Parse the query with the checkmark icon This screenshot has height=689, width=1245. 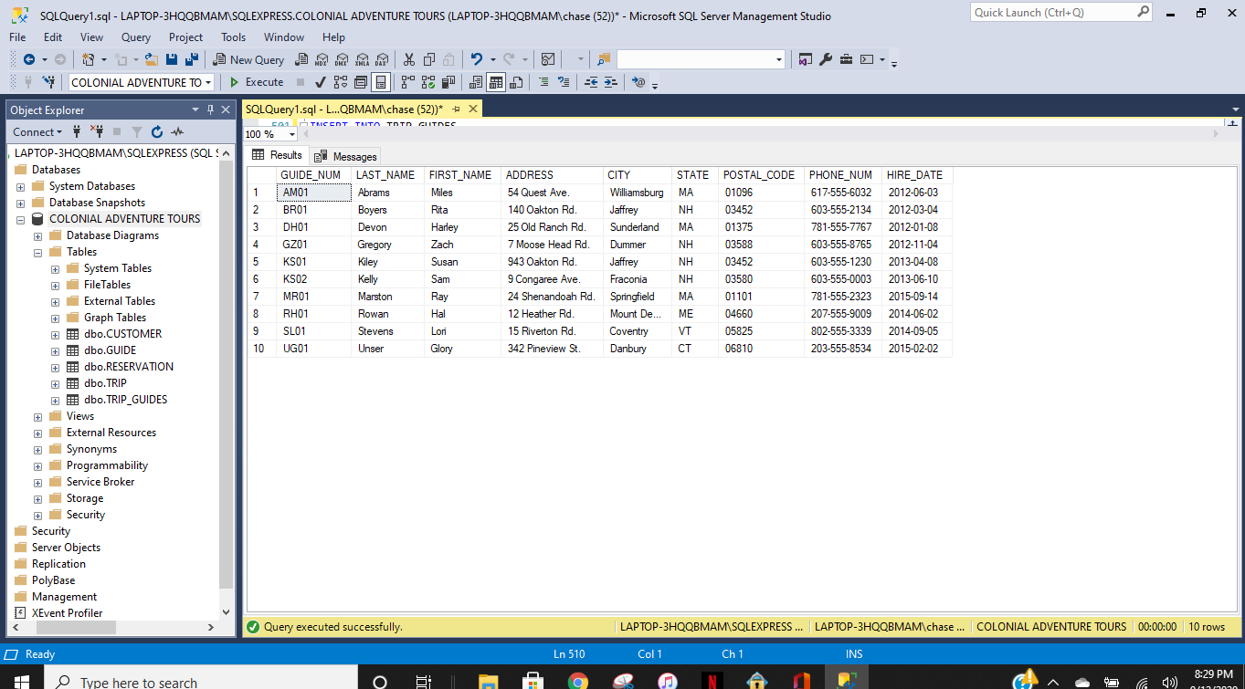coord(319,82)
